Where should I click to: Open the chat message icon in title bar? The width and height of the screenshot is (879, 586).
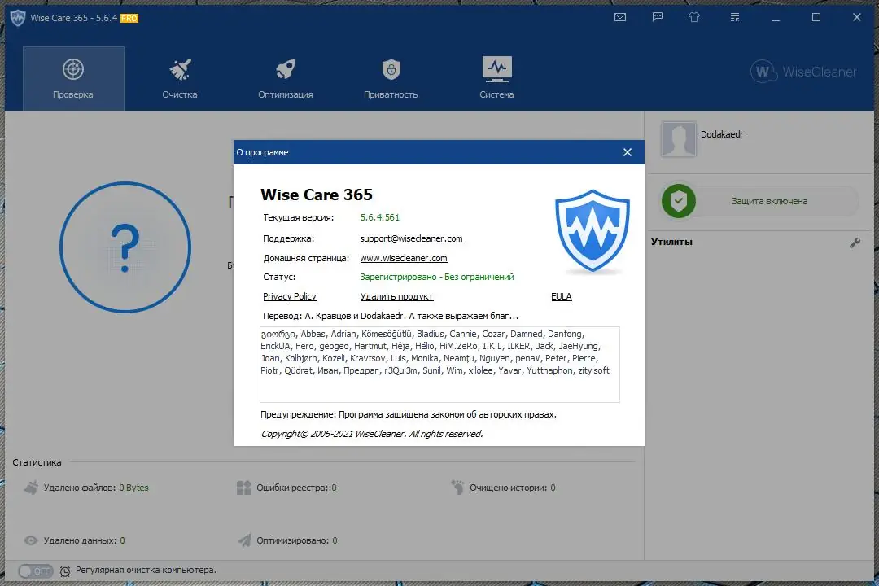pyautogui.click(x=657, y=16)
